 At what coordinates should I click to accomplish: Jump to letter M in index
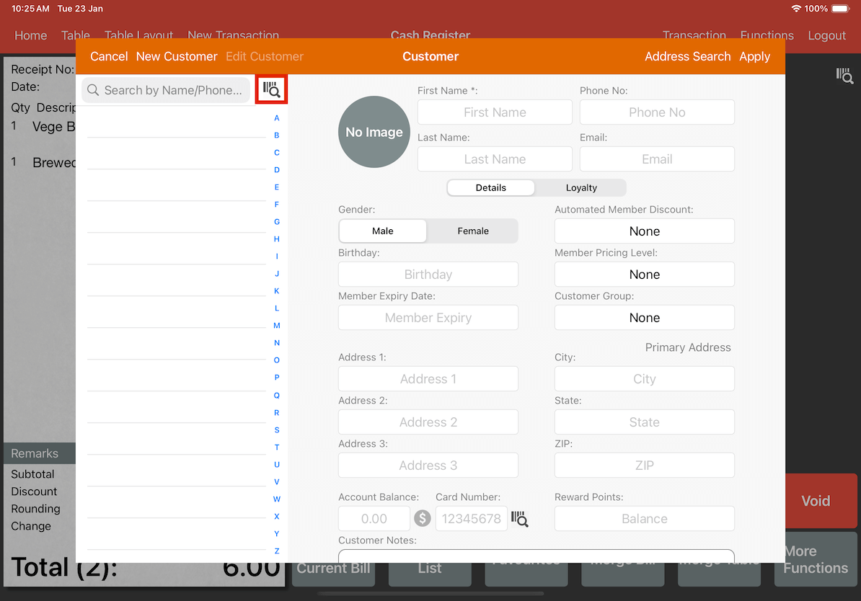pyautogui.click(x=277, y=326)
